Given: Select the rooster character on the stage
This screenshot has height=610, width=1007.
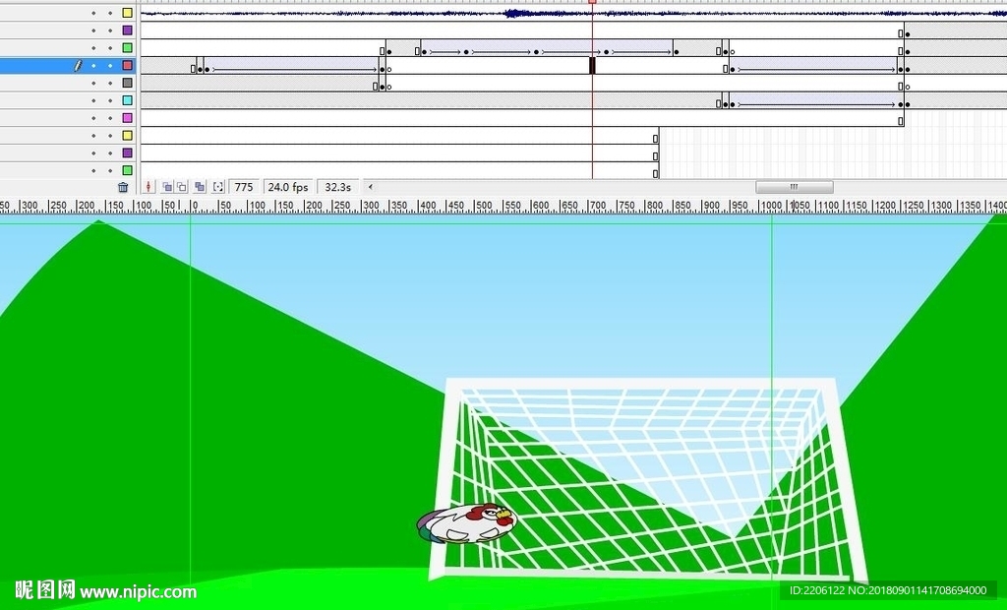Looking at the screenshot, I should coord(467,523).
